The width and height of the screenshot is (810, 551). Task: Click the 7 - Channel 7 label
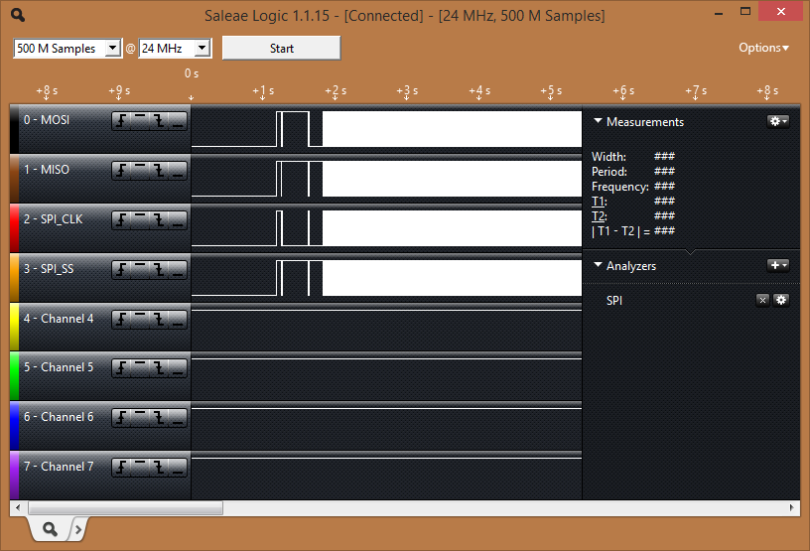click(x=59, y=467)
